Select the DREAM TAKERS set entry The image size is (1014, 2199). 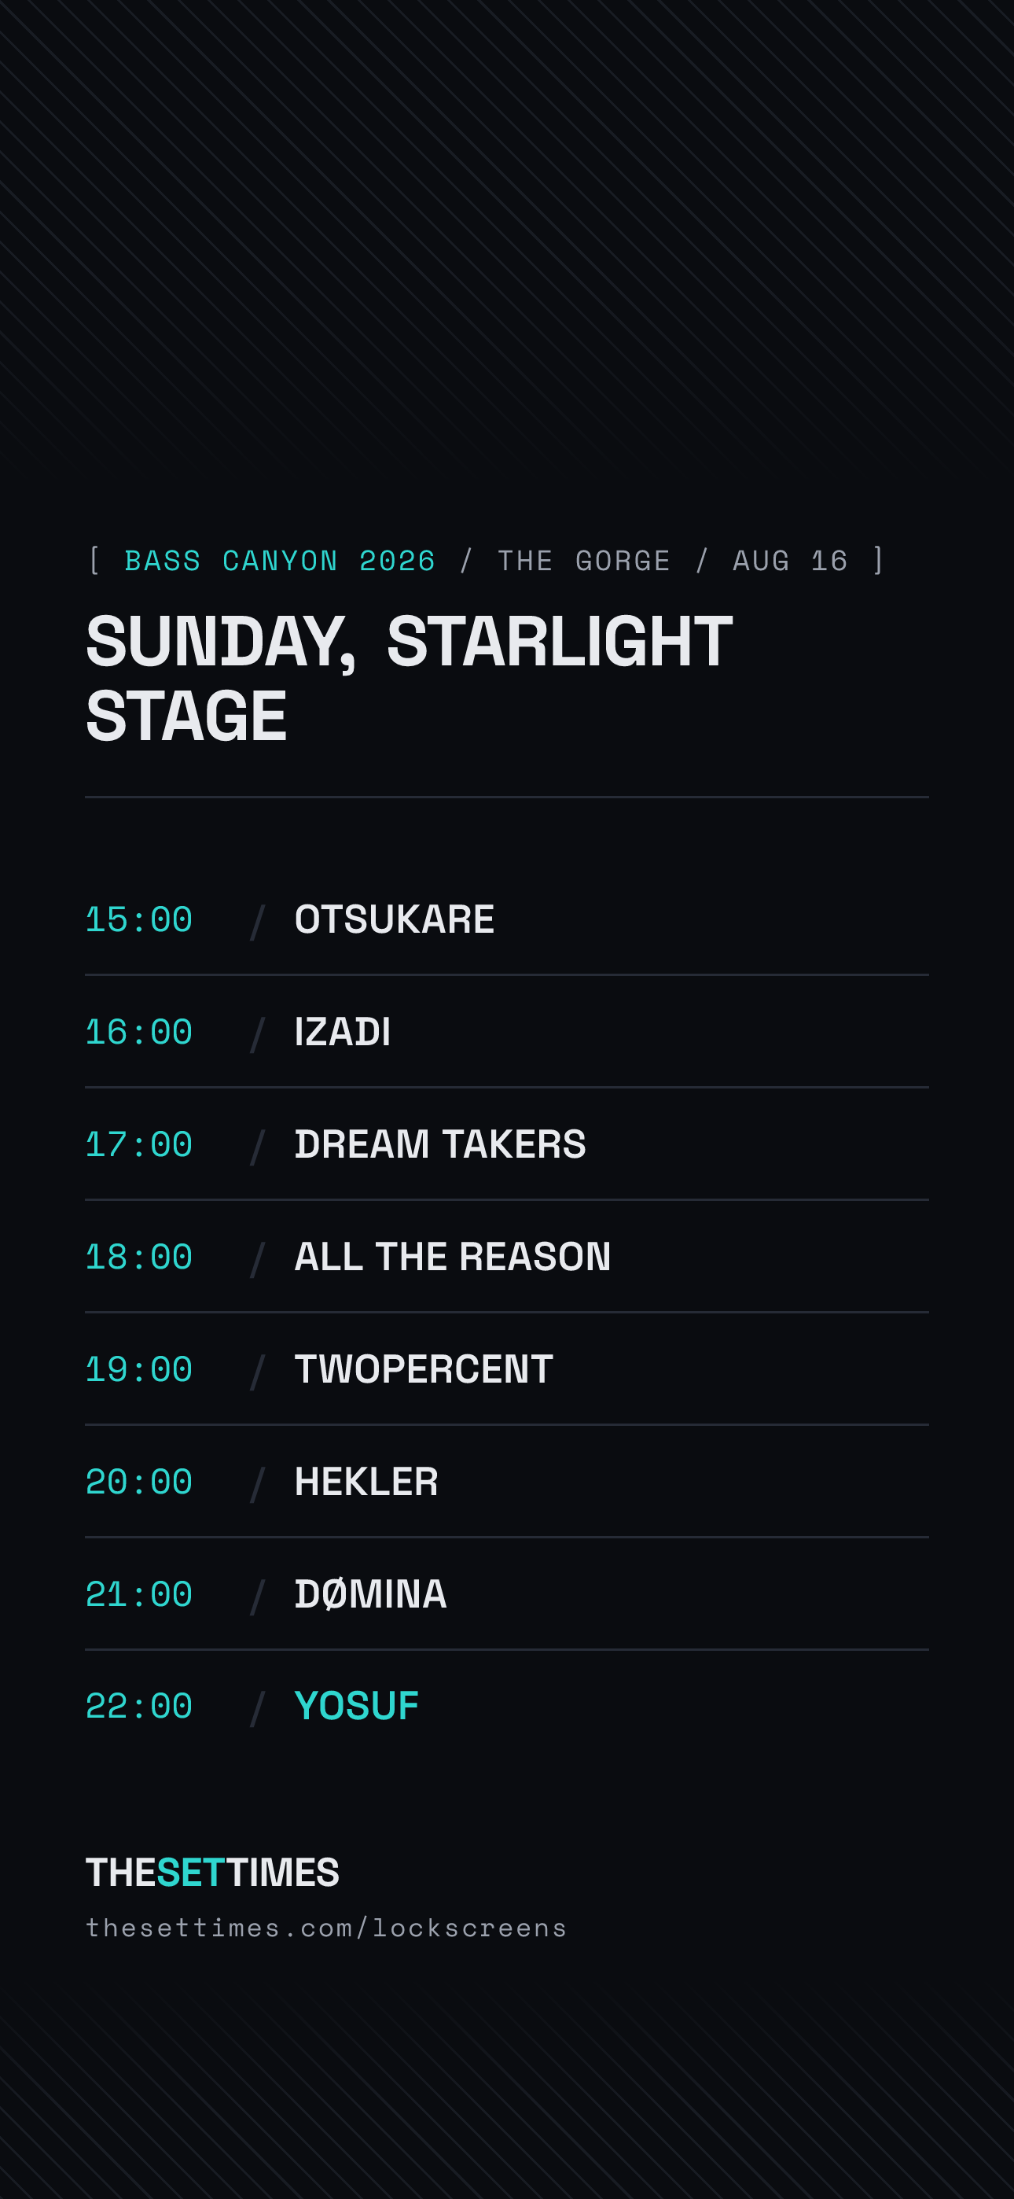(507, 1144)
